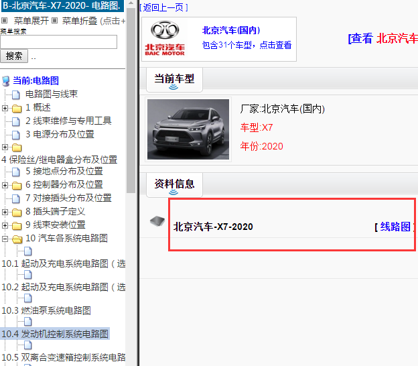Open the 资料信息 tab
Screen dimensions: 418x366
174,185
